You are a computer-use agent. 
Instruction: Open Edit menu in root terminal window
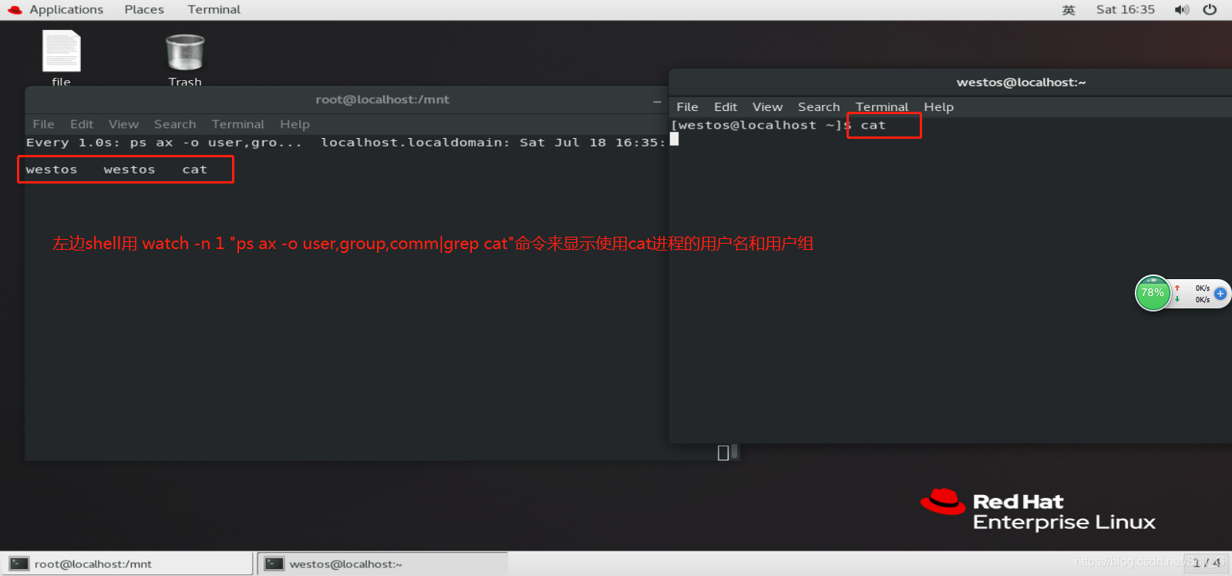(x=82, y=124)
